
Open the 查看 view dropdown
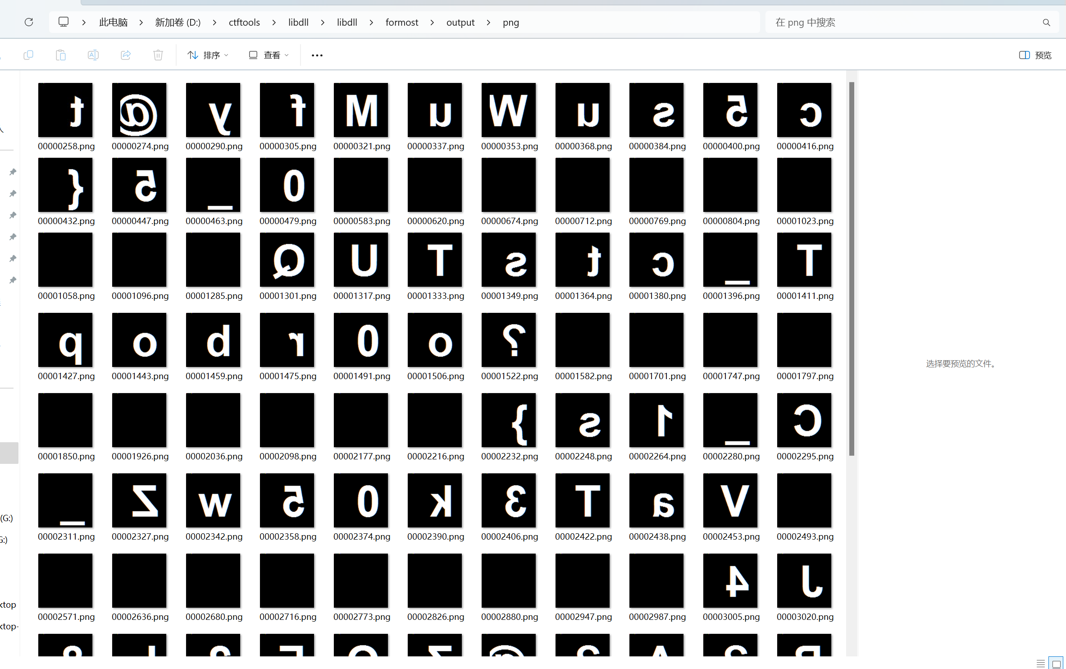click(269, 55)
